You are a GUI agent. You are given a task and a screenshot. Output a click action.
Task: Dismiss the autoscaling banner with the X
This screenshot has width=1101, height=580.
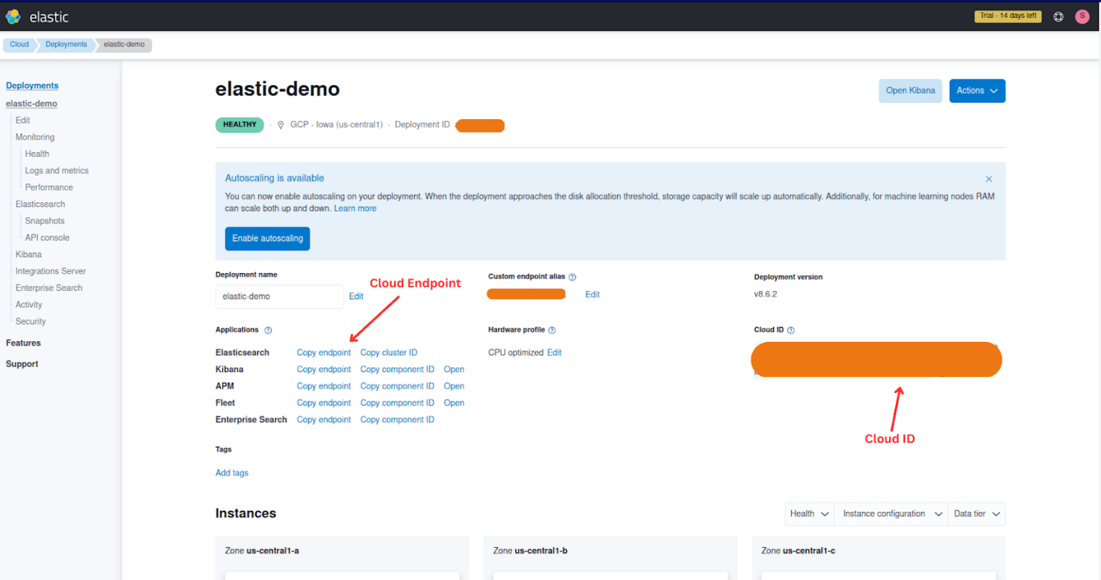tap(988, 179)
